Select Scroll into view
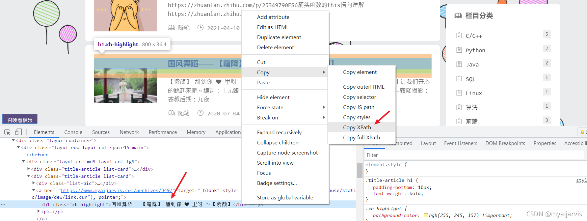 pos(285,163)
